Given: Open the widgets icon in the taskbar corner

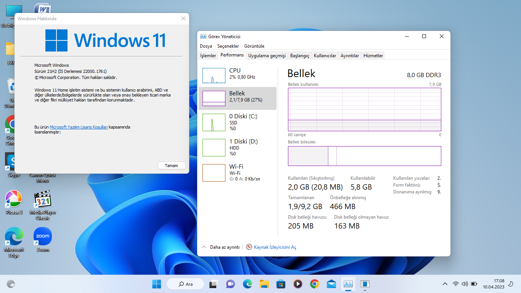Looking at the screenshot, I should 11,284.
